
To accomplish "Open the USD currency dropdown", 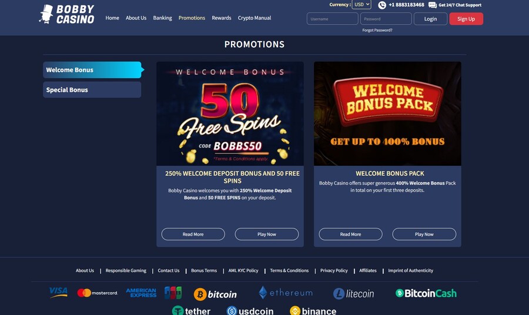I will click(361, 5).
